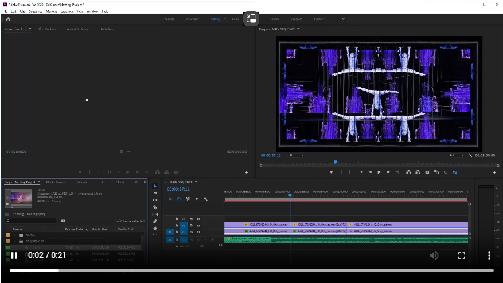Toggle A1 audio track lock
This screenshot has width=503, height=283.
[177, 239]
